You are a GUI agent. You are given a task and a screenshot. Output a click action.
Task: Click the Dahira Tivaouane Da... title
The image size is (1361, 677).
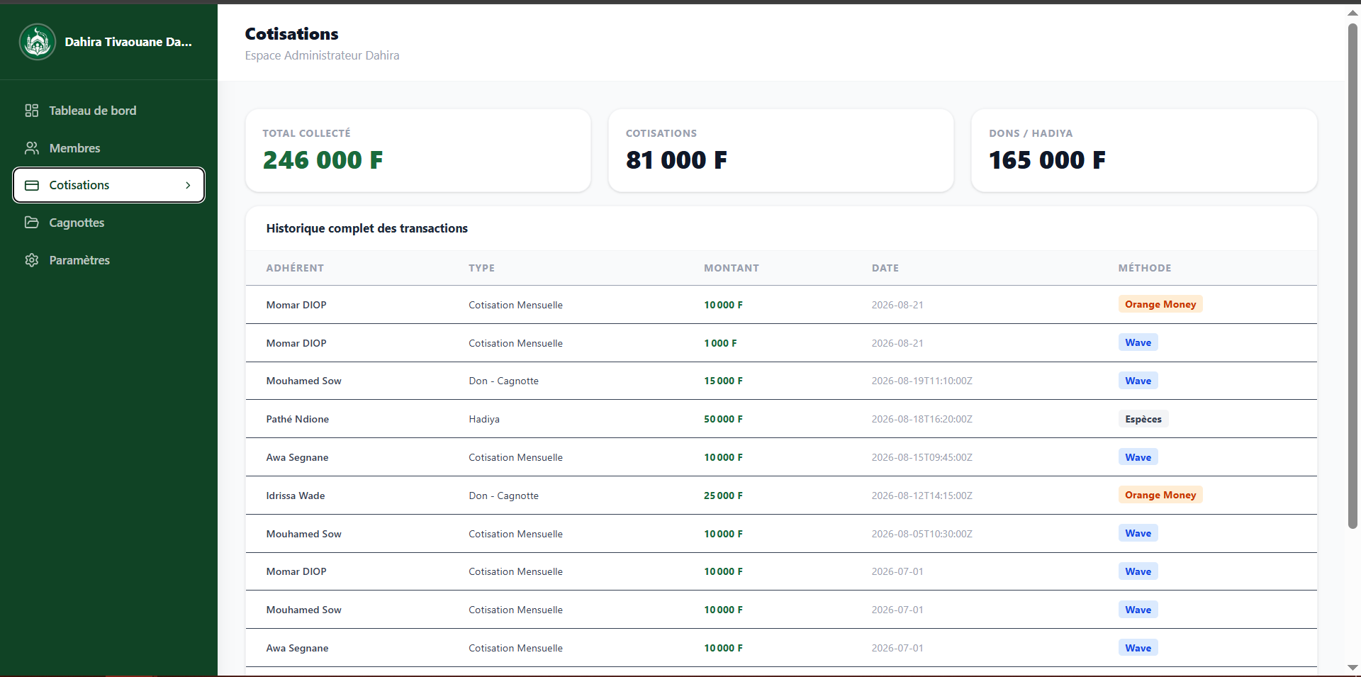(x=128, y=42)
